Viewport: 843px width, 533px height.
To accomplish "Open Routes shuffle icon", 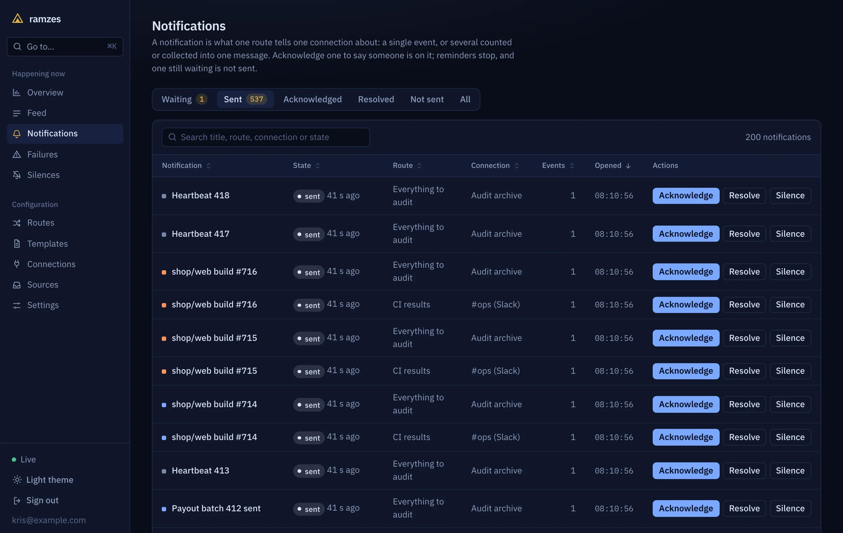I will click(x=16, y=223).
